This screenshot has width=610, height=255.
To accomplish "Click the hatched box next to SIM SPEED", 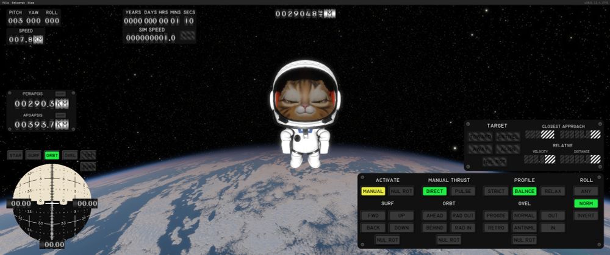I will (188, 36).
